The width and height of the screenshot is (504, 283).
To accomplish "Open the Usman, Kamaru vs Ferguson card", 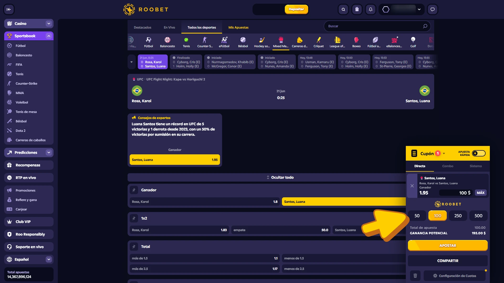I will pyautogui.click(x=317, y=62).
